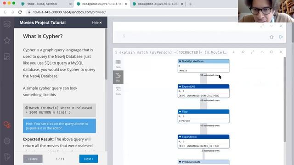Hide the Movies Project Tutorial panel
This screenshot has width=294, height=165.
pos(97,22)
